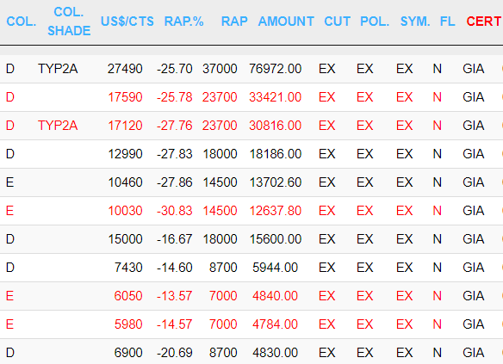This screenshot has height=364, width=503.
Task: Sort table by RAP.% header
Action: tap(183, 22)
